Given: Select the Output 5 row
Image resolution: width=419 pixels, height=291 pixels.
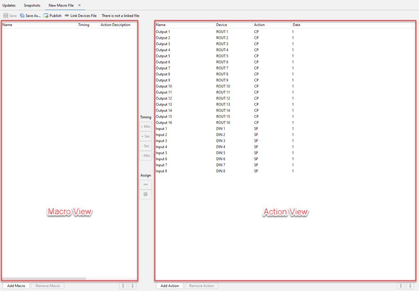Looking at the screenshot, I should point(285,56).
